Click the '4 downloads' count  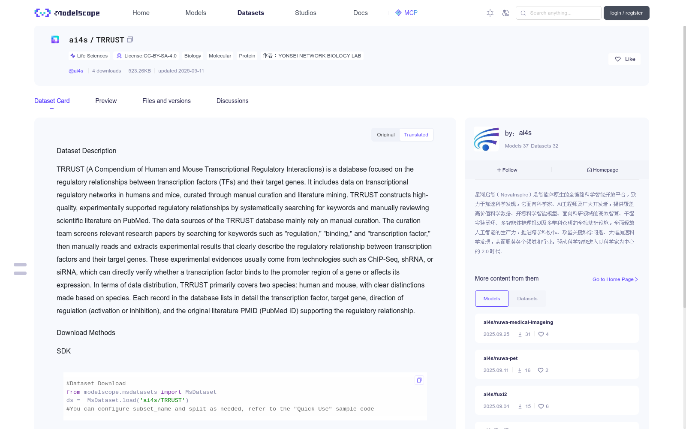tap(107, 71)
